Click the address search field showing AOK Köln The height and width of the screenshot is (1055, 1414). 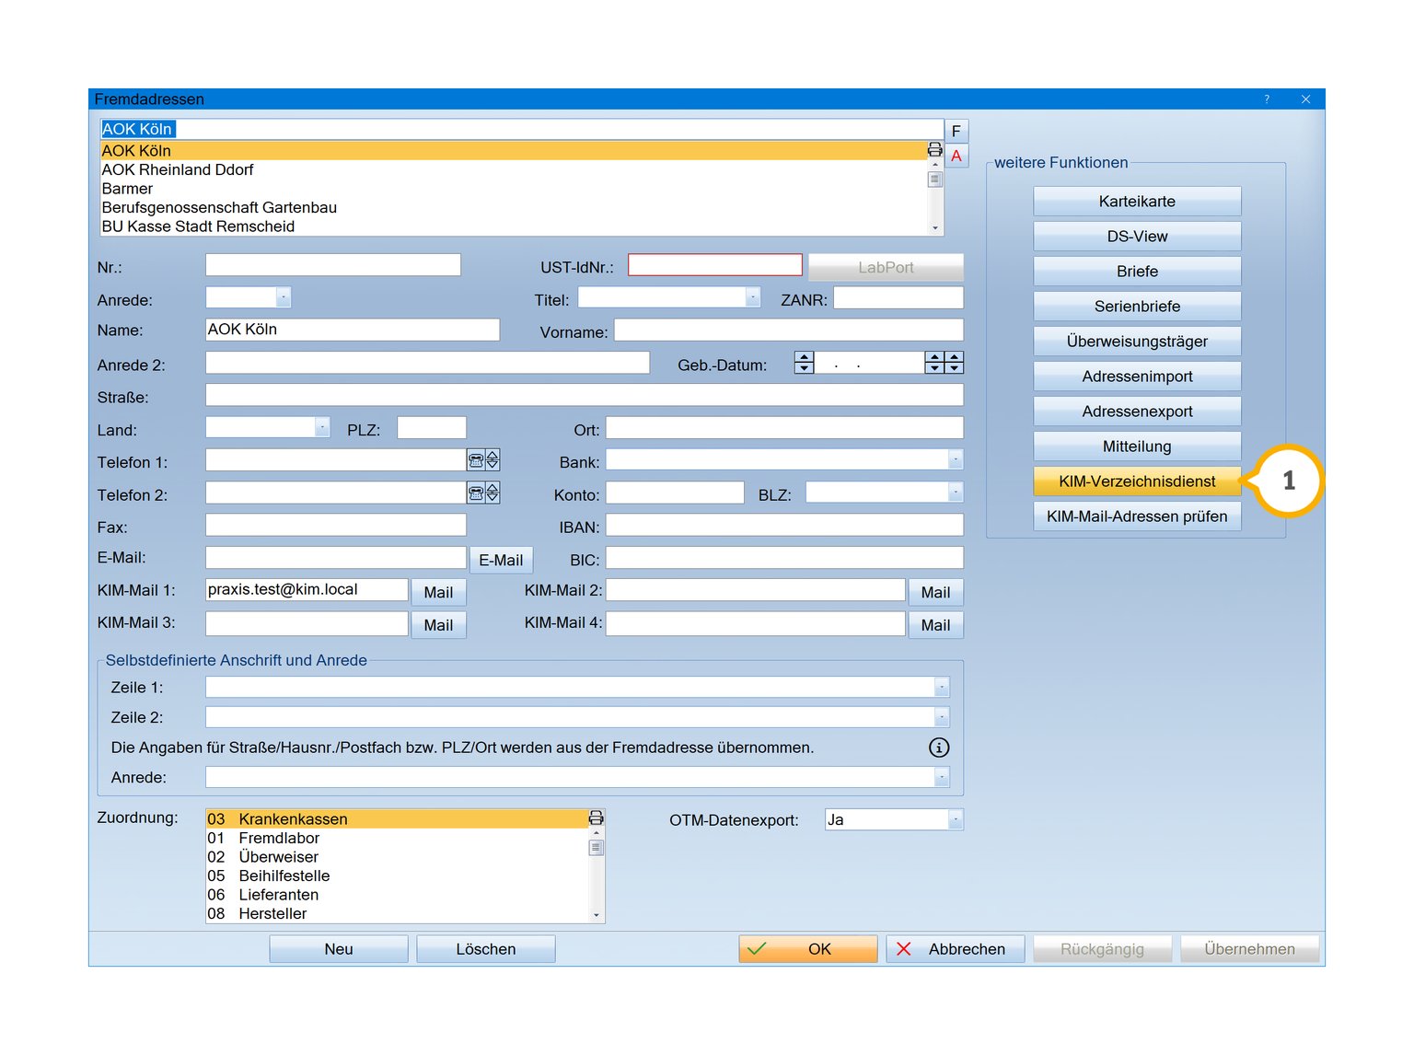(522, 129)
